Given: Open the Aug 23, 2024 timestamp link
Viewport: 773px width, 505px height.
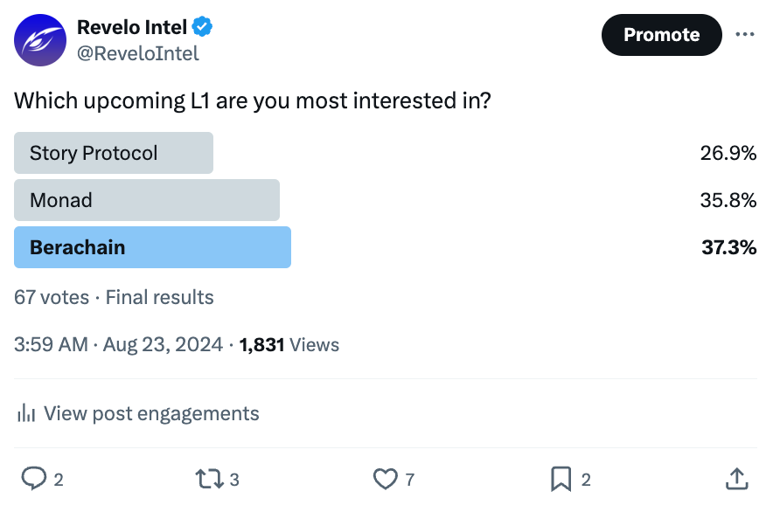Looking at the screenshot, I should 118,344.
